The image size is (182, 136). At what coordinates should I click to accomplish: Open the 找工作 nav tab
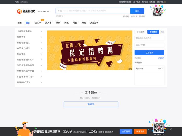coord(38,23)
